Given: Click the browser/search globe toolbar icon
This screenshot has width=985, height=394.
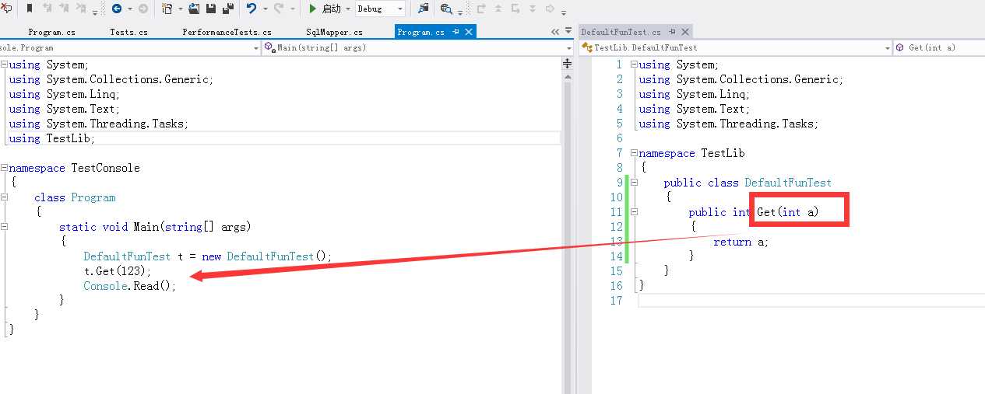Looking at the screenshot, I should pyautogui.click(x=446, y=9).
